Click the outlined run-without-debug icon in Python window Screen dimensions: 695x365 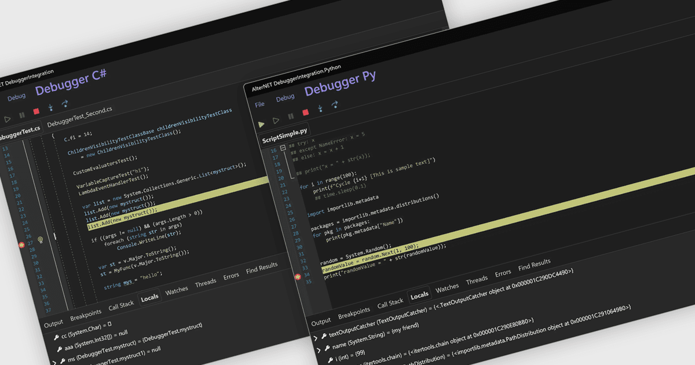coord(276,121)
